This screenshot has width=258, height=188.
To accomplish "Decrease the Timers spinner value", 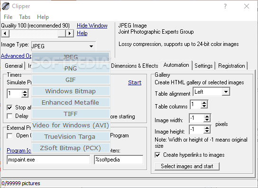I will 25,96.
